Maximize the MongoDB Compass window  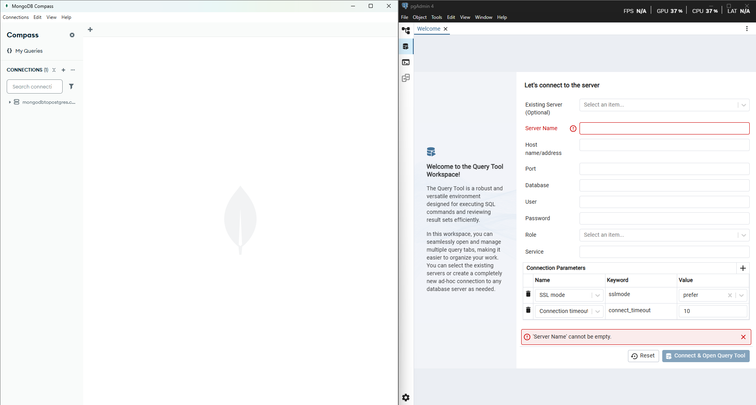pyautogui.click(x=371, y=6)
